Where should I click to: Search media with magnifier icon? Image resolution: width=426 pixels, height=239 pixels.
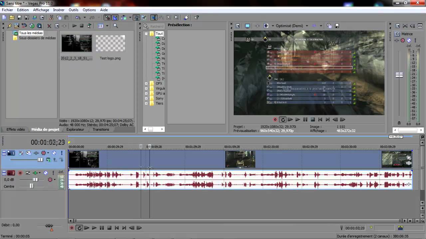(x=115, y=26)
